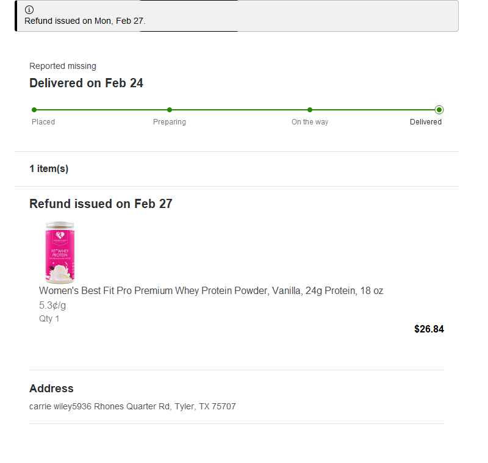Click the On the way step dot
The width and height of the screenshot is (488, 463).
coord(310,110)
